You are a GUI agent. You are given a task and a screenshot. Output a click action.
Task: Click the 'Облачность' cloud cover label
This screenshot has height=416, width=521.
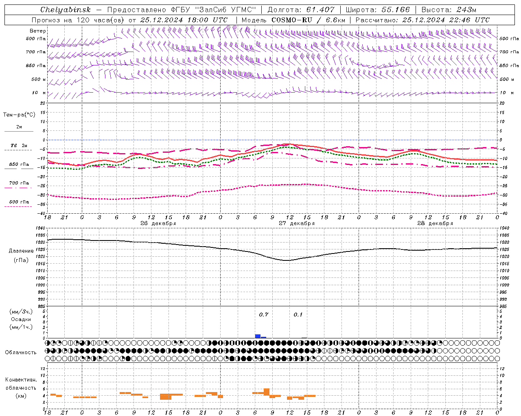pos(21,353)
